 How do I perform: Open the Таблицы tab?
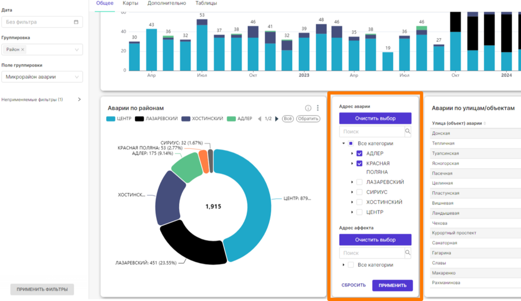[x=206, y=3]
